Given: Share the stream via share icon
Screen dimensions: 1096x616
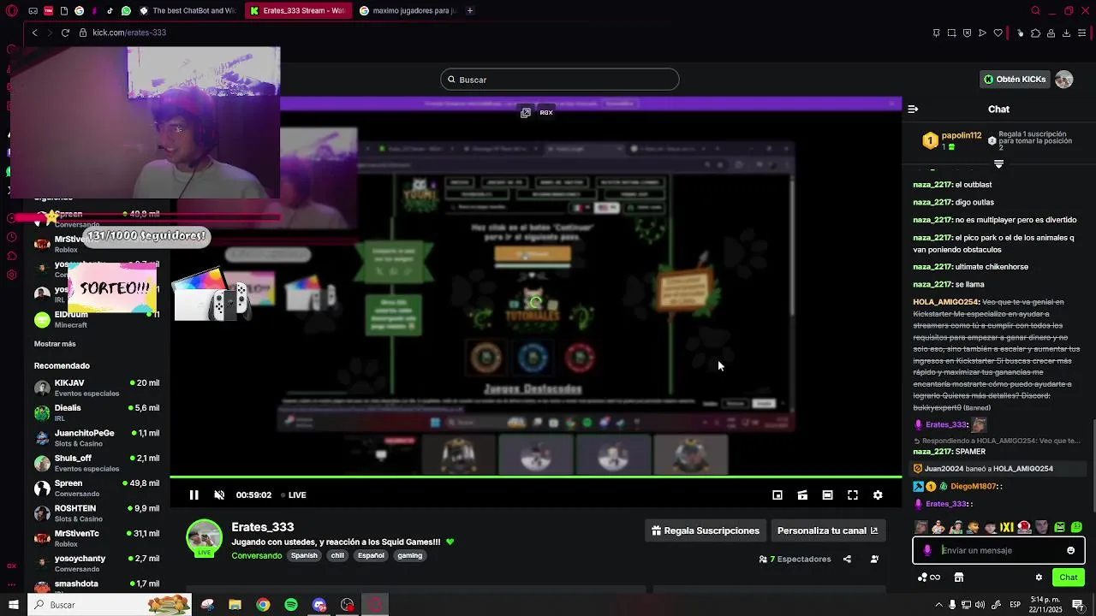Looking at the screenshot, I should coord(847,559).
